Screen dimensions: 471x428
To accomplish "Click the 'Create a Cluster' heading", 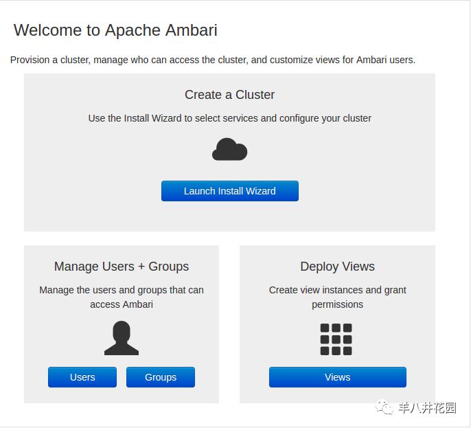I will (230, 95).
